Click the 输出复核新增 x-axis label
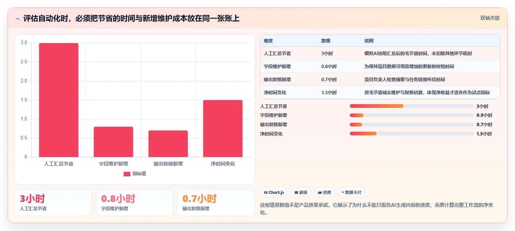Image resolution: width=515 pixels, height=231 pixels. (168, 164)
